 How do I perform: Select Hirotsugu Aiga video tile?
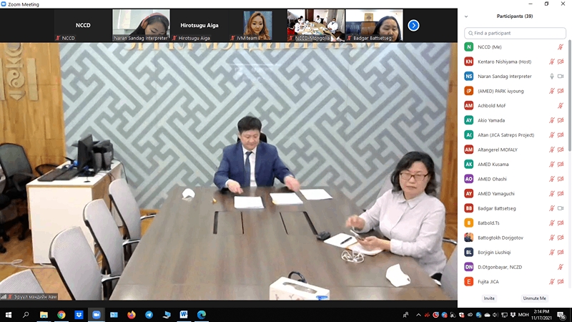(199, 25)
